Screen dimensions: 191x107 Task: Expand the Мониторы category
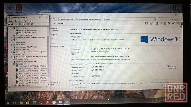tap(12, 54)
